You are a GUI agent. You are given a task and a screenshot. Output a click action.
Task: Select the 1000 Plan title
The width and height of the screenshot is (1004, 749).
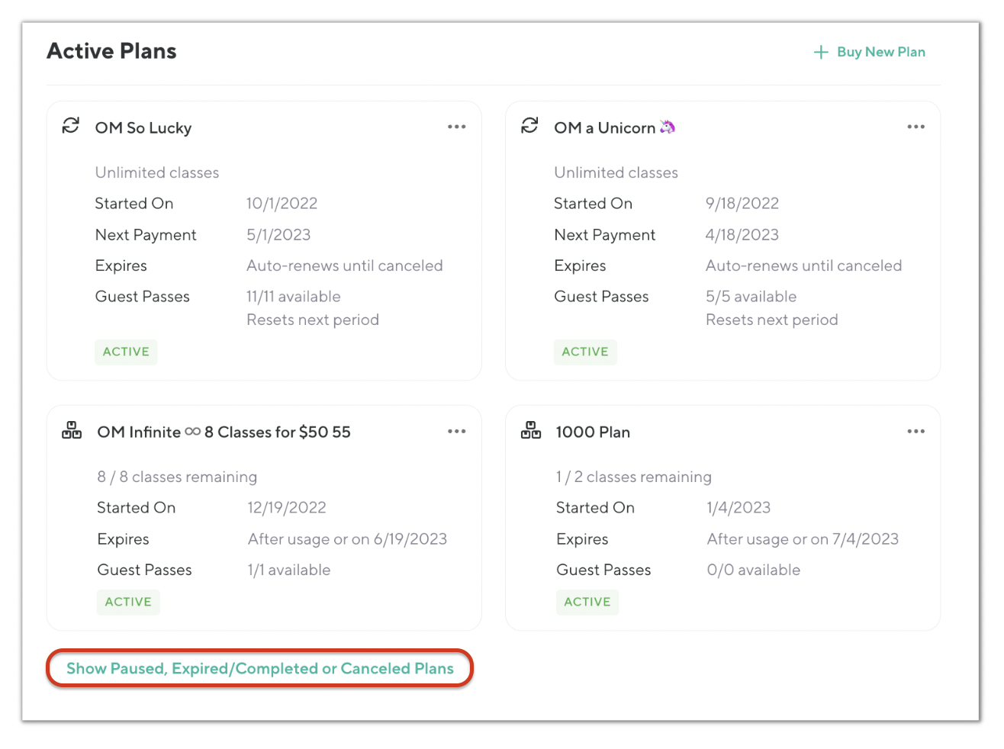click(x=593, y=432)
